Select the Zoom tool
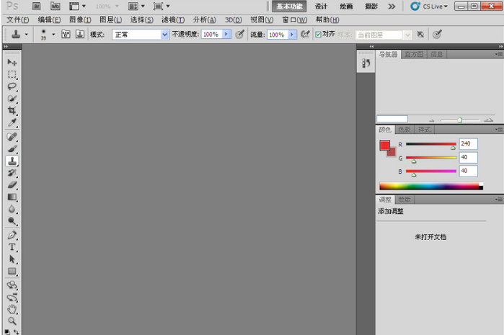This screenshot has height=335, width=504. pyautogui.click(x=12, y=321)
